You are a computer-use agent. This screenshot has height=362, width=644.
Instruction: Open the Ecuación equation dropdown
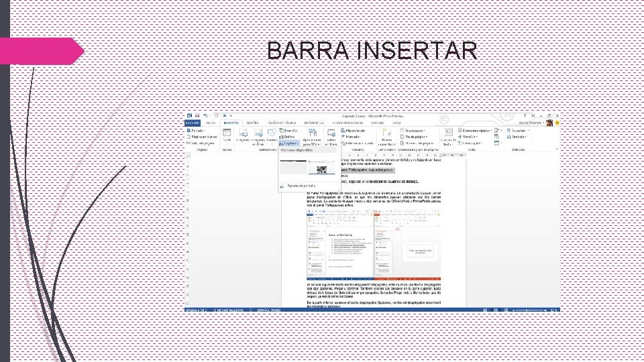(x=517, y=131)
